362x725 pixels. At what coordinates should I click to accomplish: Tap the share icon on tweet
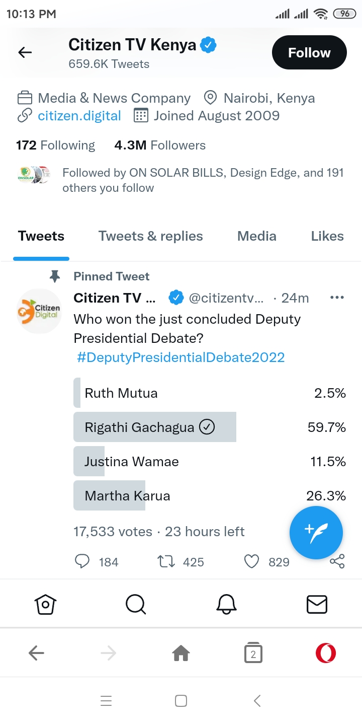337,561
